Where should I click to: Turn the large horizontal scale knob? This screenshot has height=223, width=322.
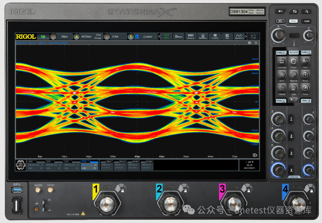click(x=278, y=35)
